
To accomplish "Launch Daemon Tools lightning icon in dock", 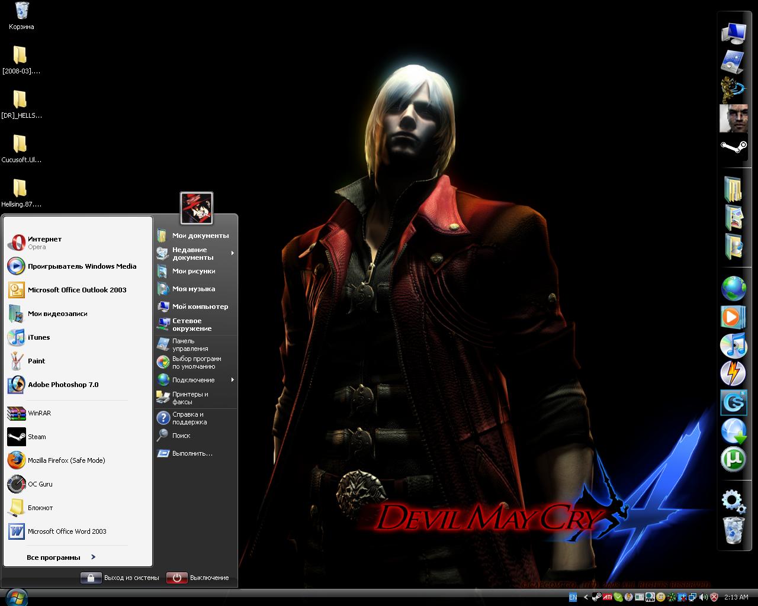I will tap(733, 373).
